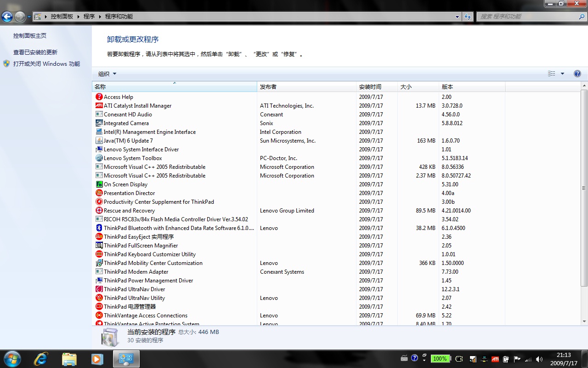Viewport: 588px width, 368px height.
Task: Click the ATI tray icon
Action: tap(495, 359)
